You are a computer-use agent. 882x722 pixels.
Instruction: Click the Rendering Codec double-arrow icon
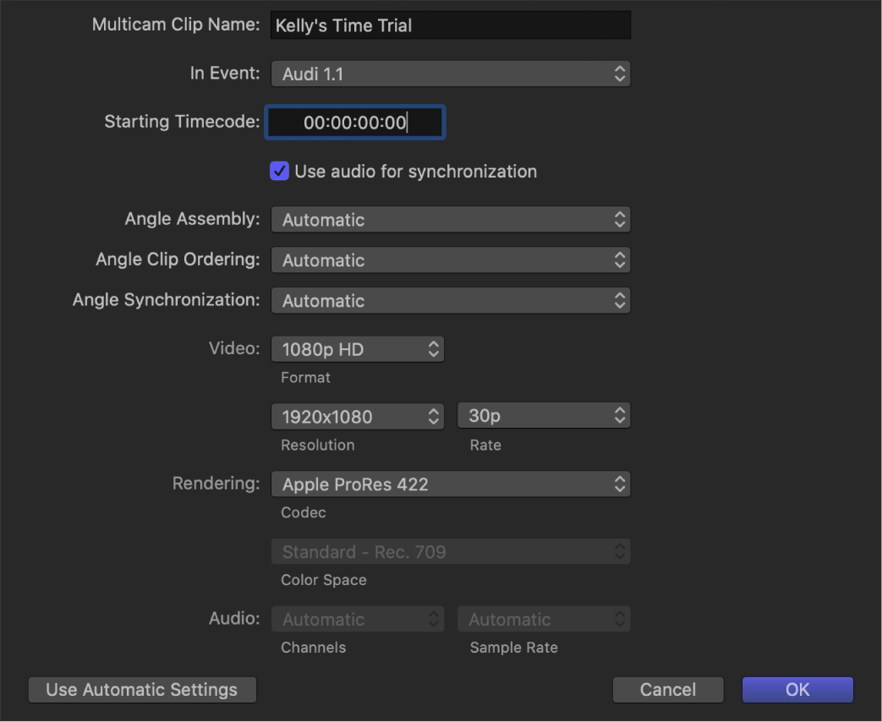pos(620,484)
